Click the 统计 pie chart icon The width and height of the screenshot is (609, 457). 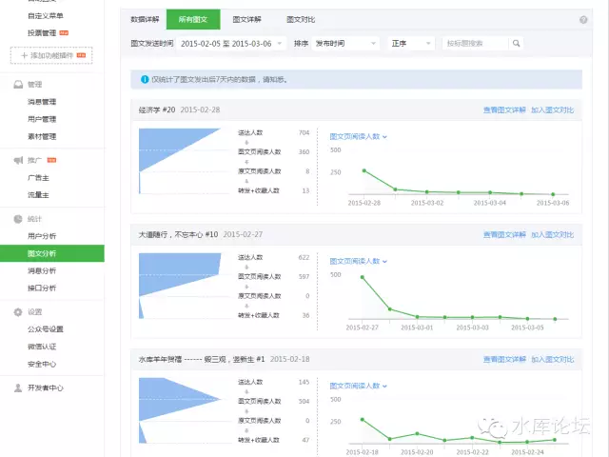coord(18,218)
